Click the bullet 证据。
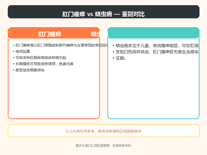The image size is (207, 155). [119, 58]
